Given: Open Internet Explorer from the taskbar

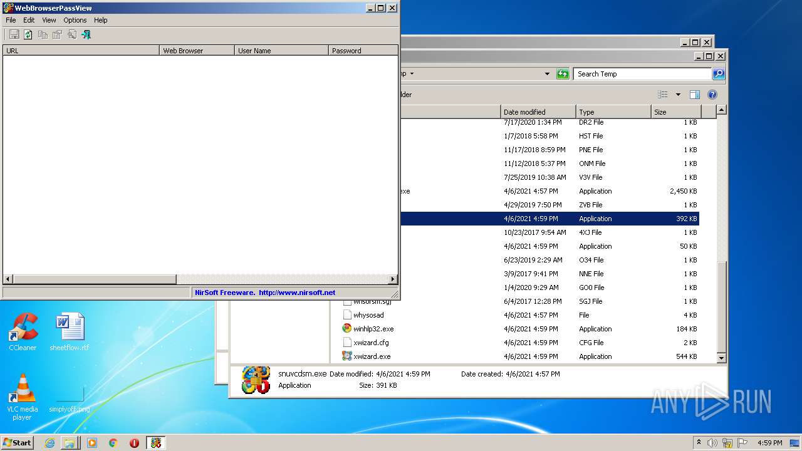Looking at the screenshot, I should [49, 443].
